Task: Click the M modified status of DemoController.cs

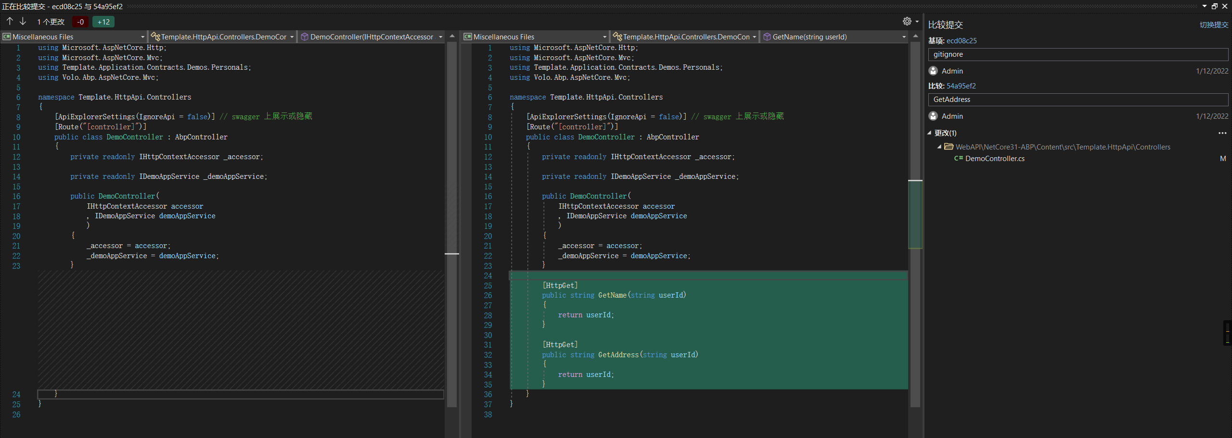Action: tap(1223, 158)
